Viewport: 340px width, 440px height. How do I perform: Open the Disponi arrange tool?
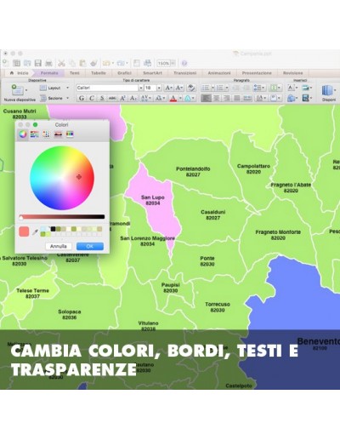[x=329, y=93]
